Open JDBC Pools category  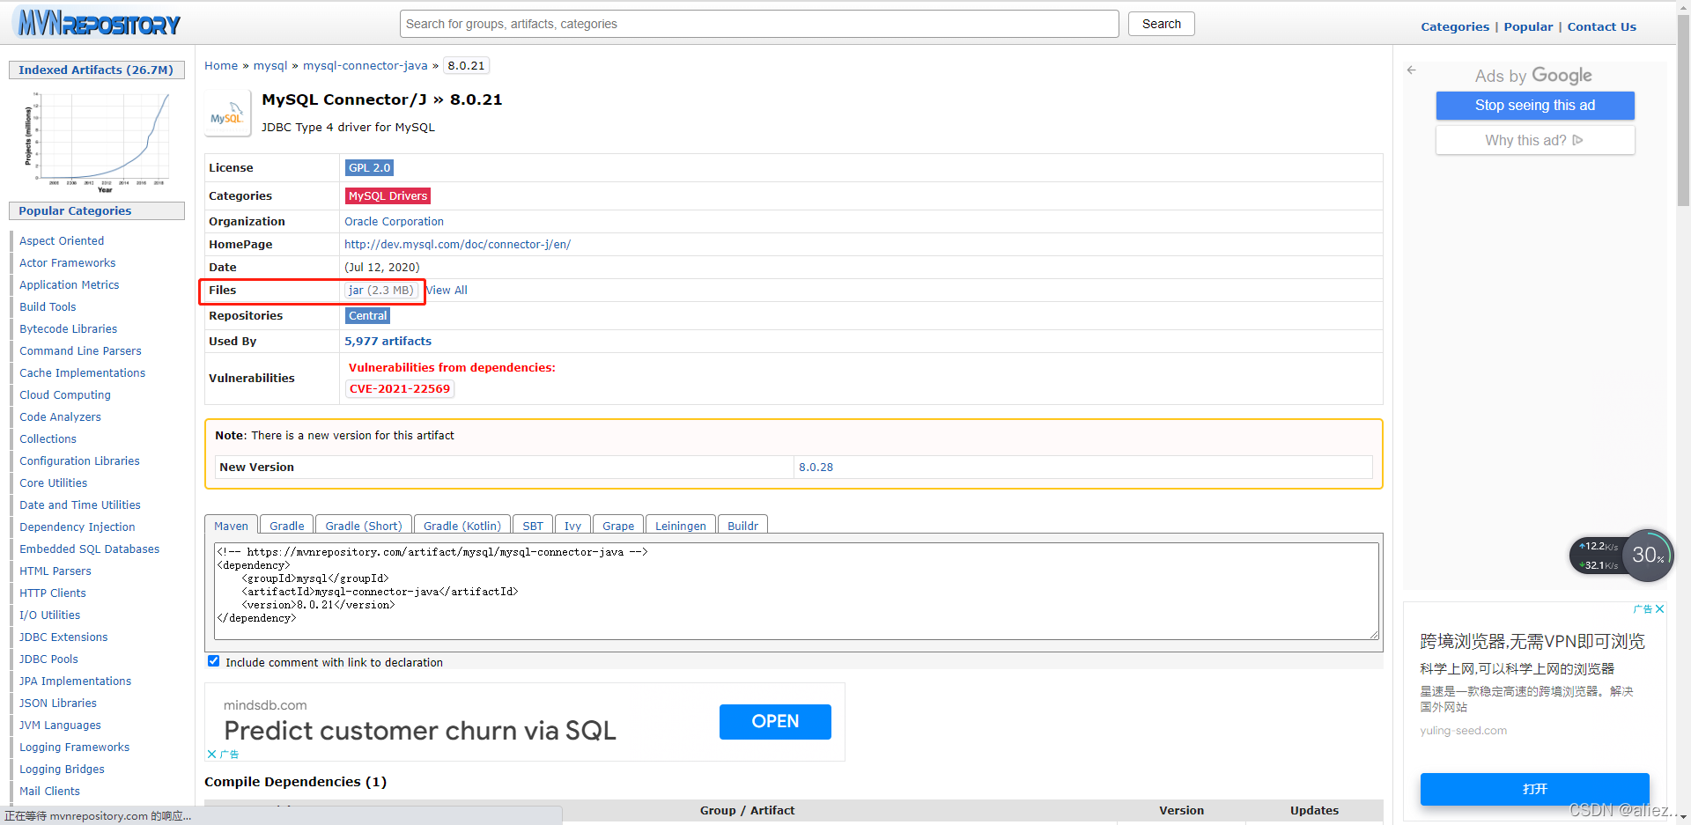pos(48,659)
